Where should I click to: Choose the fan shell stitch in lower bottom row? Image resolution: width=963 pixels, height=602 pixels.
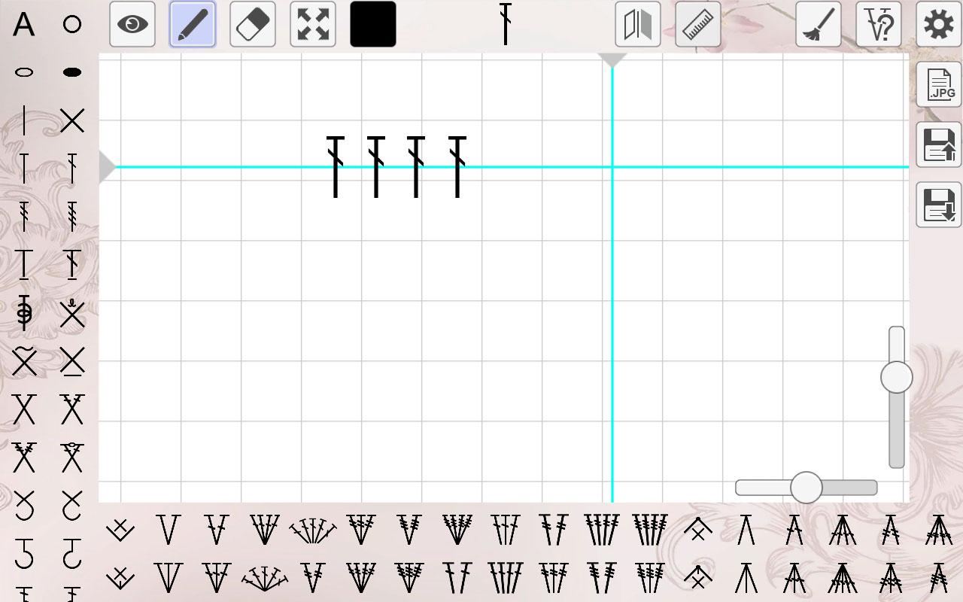coord(265,578)
